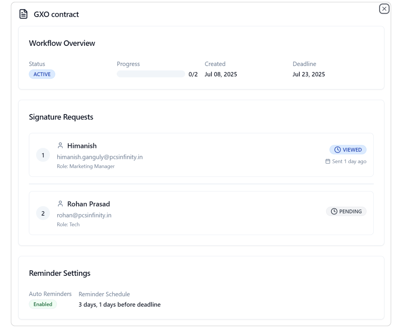Click the step number 2 circle
This screenshot has width=402, height=328.
pos(43,213)
